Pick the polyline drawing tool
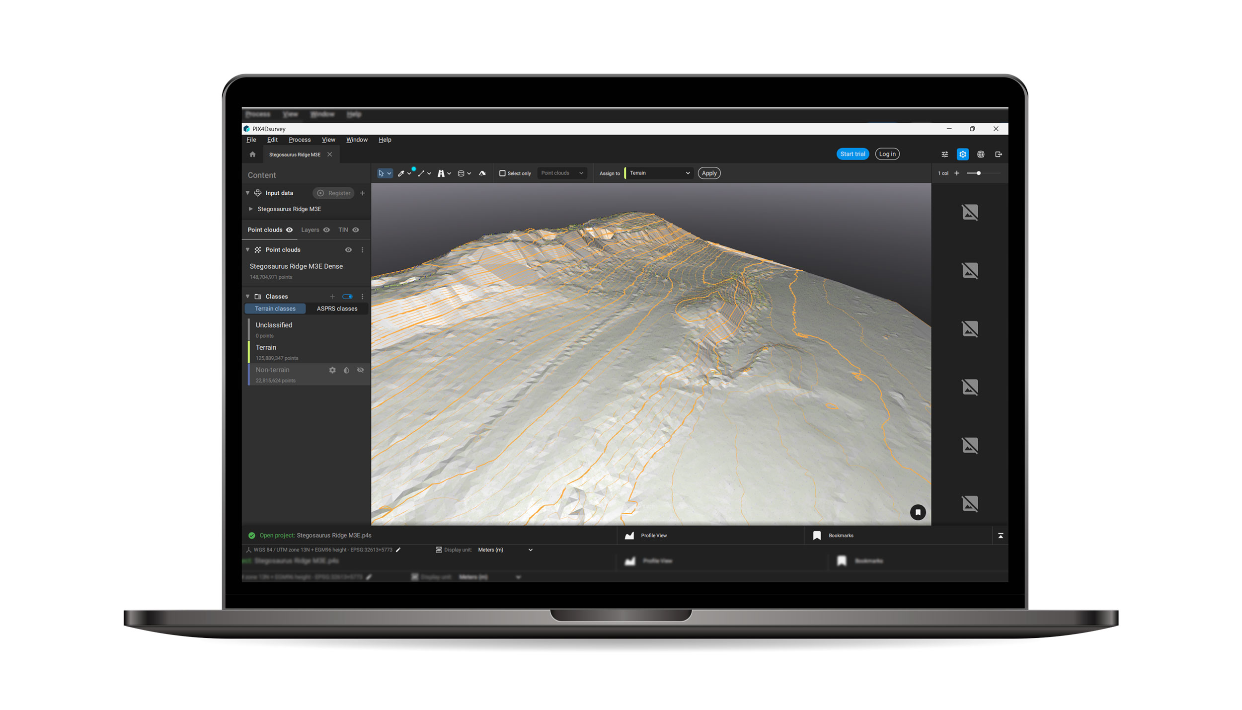Image resolution: width=1242 pixels, height=710 pixels. pyautogui.click(x=421, y=173)
